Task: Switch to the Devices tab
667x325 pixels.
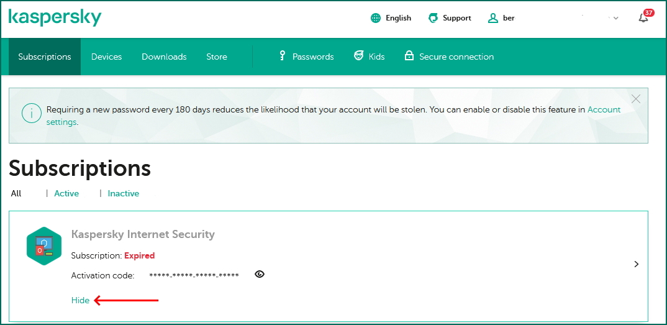Action: click(x=106, y=57)
